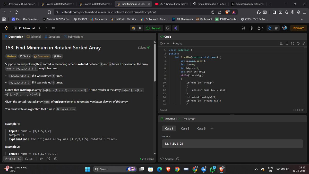Open the browser extensions puzzle icon

(x=259, y=12)
